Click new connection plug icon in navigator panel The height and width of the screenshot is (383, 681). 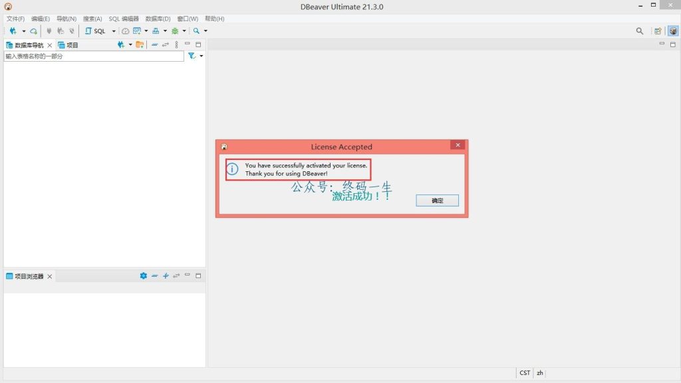coord(121,44)
